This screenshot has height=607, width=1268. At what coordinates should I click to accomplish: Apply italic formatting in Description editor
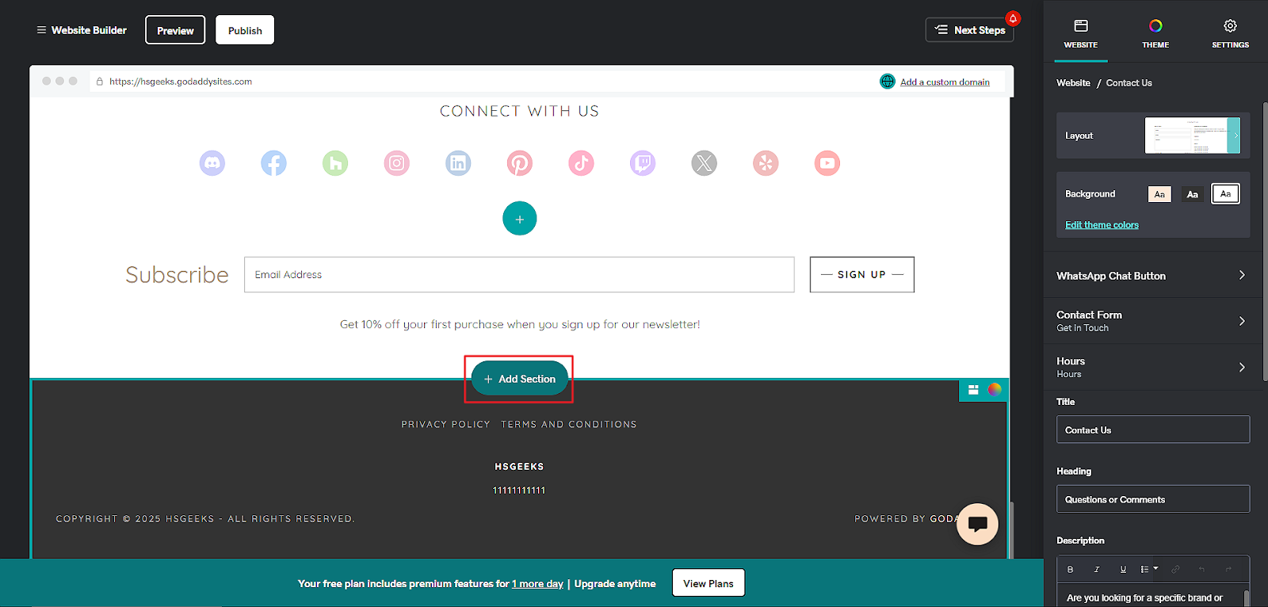point(1097,569)
